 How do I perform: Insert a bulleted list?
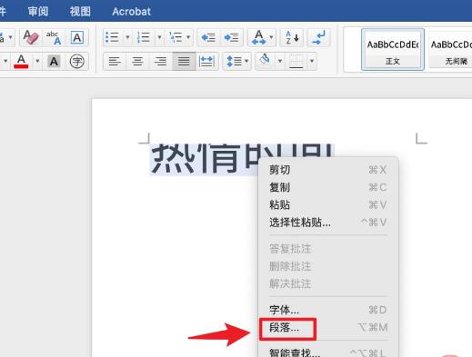click(x=112, y=37)
